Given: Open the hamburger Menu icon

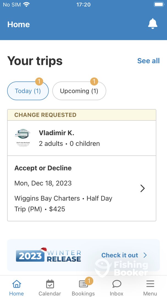Looking at the screenshot, I should pyautogui.click(x=150, y=284).
